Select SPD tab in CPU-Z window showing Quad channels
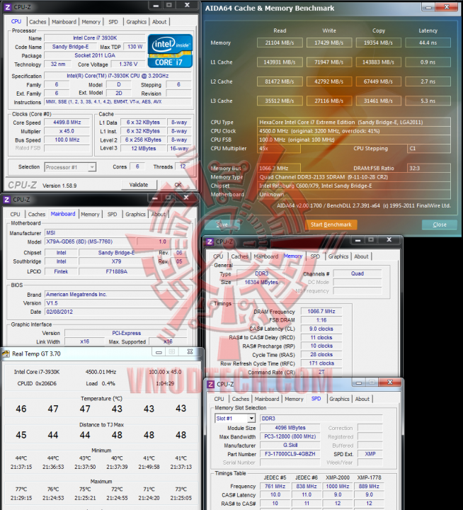The width and height of the screenshot is (463, 510). click(x=315, y=256)
